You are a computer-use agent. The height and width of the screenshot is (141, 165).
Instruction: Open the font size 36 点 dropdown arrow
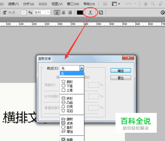pyautogui.click(x=24, y=13)
